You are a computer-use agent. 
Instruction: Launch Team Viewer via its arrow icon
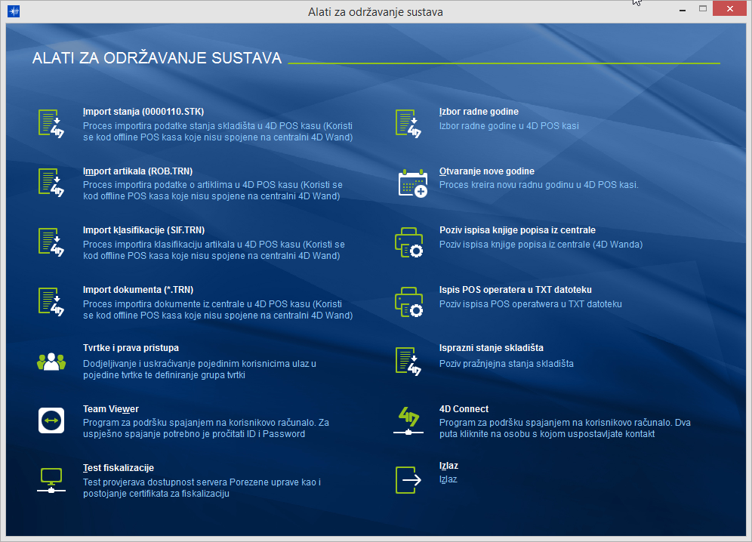coord(51,420)
